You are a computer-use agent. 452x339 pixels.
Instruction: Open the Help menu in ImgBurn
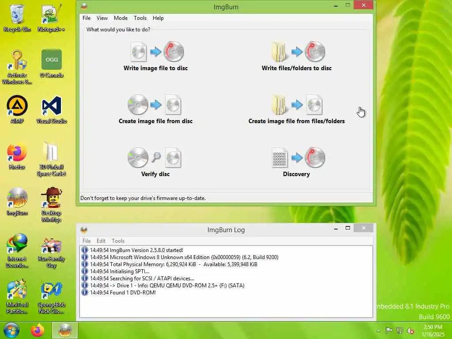click(x=158, y=18)
